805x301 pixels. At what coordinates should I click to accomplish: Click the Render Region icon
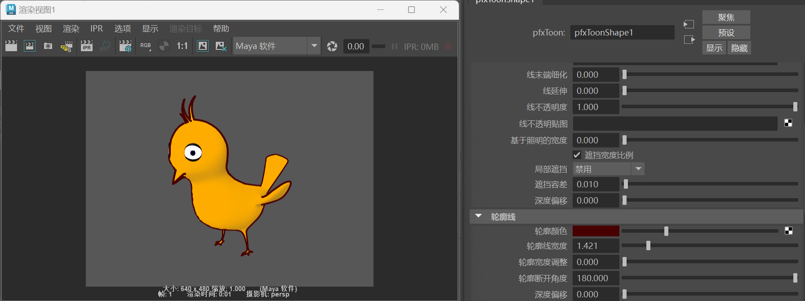30,46
